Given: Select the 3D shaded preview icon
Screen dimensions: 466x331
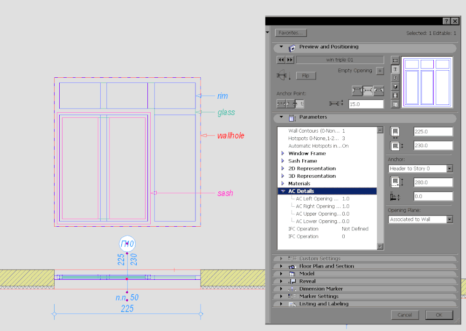Looking at the screenshot, I should pyautogui.click(x=395, y=87).
